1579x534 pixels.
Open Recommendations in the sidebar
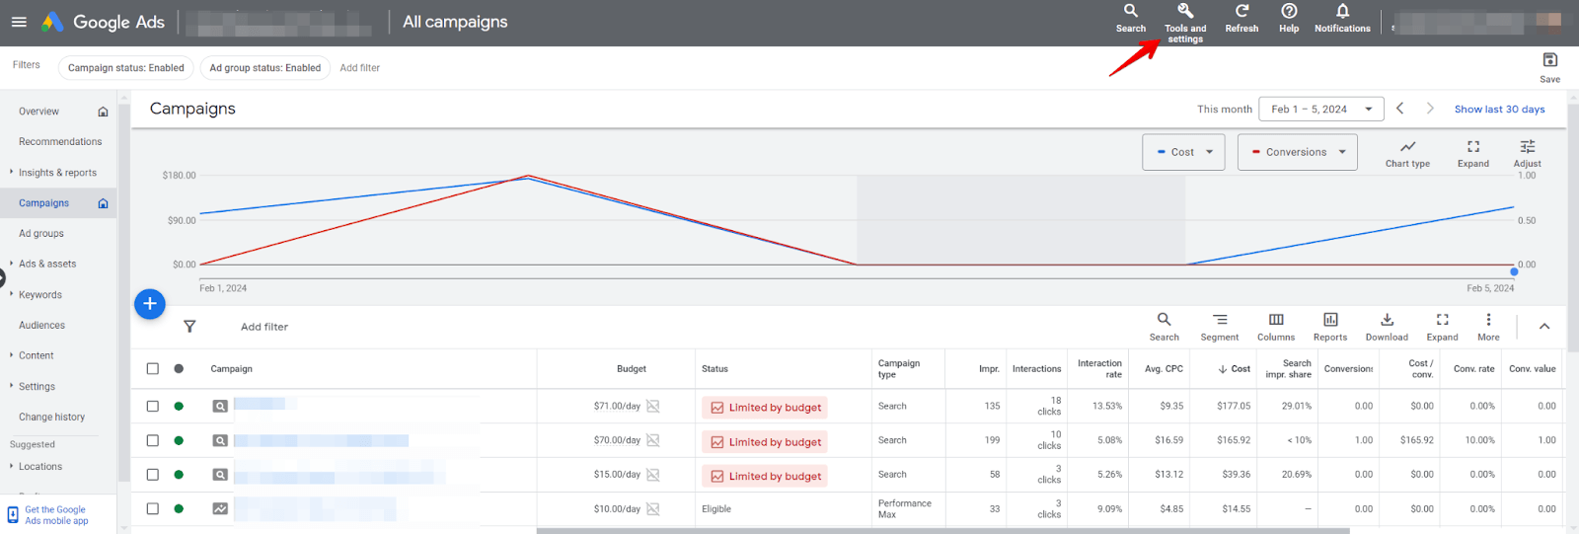point(59,142)
